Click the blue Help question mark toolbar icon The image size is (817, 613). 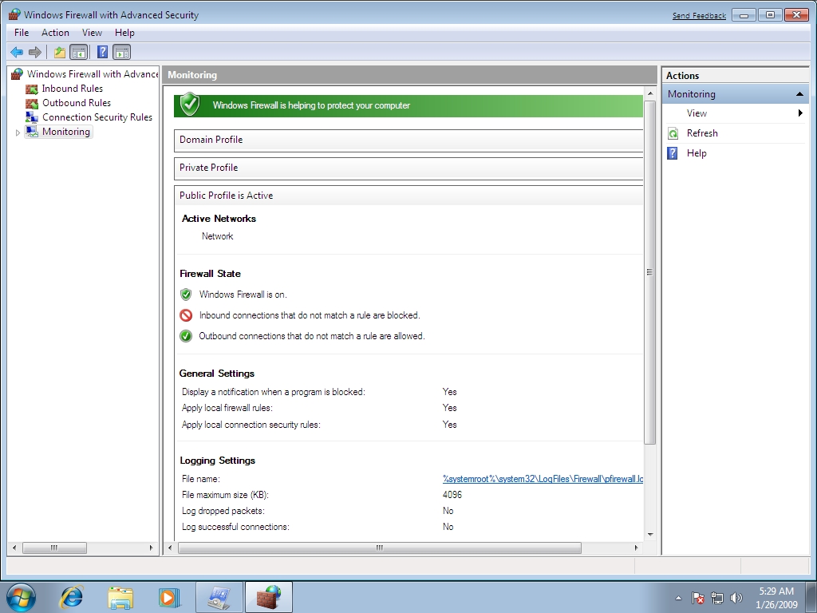click(102, 53)
